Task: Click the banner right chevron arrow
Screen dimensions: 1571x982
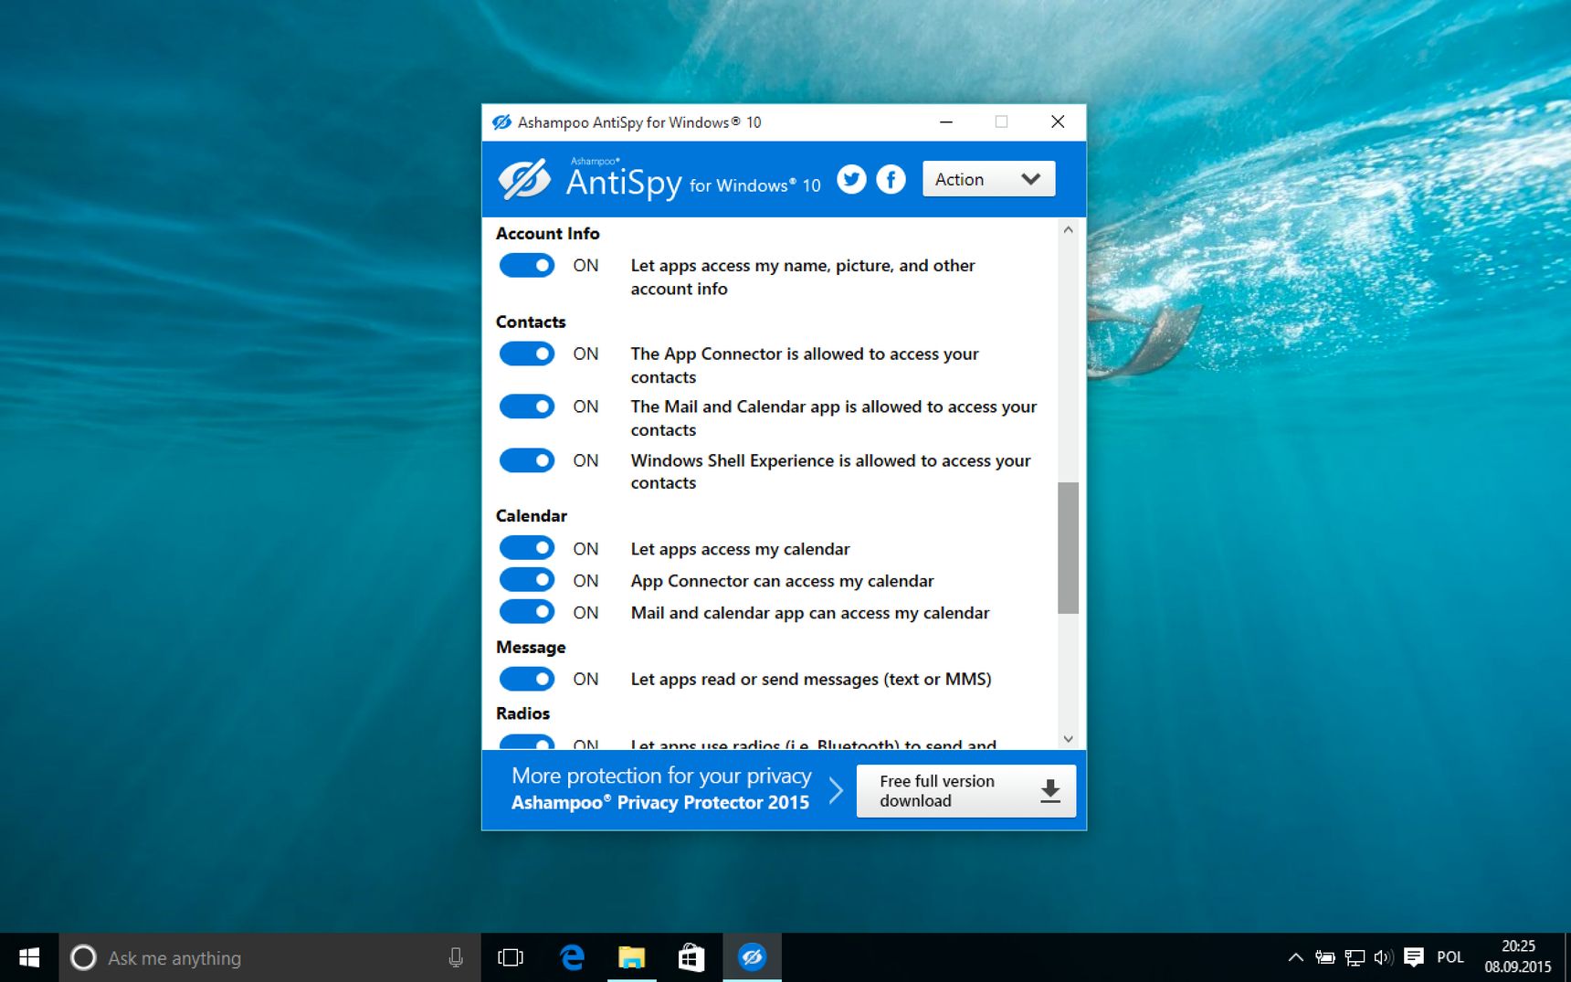Action: [x=836, y=790]
